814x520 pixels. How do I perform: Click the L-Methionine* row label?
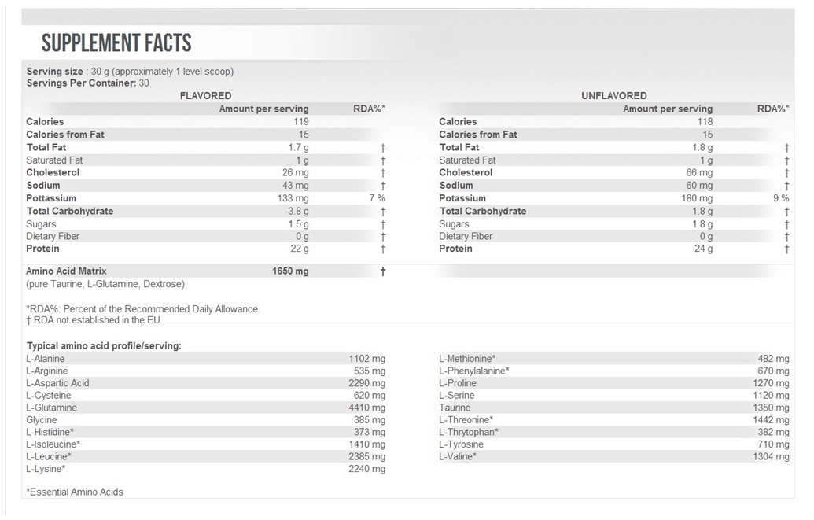(x=467, y=359)
